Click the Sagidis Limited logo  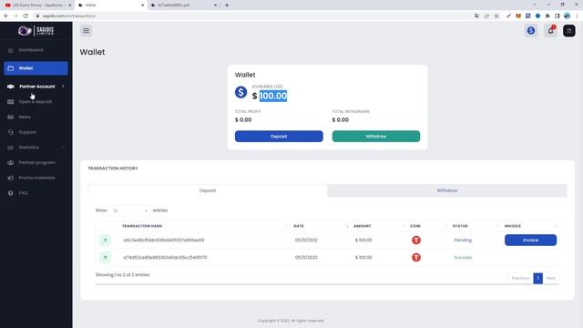[x=36, y=30]
